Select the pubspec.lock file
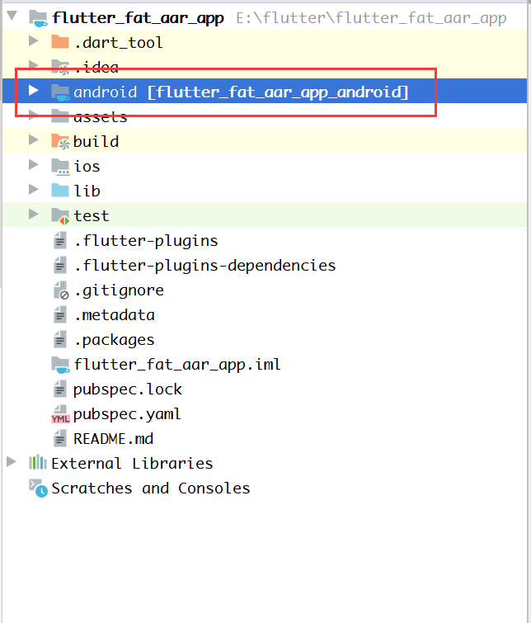Image resolution: width=531 pixels, height=623 pixels. click(x=128, y=389)
